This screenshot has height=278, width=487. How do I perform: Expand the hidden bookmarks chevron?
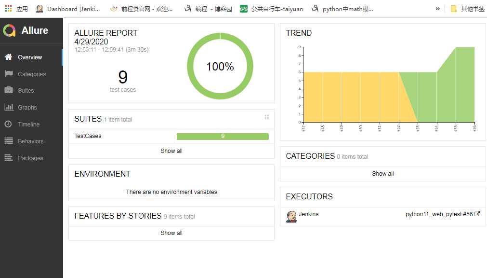click(437, 9)
